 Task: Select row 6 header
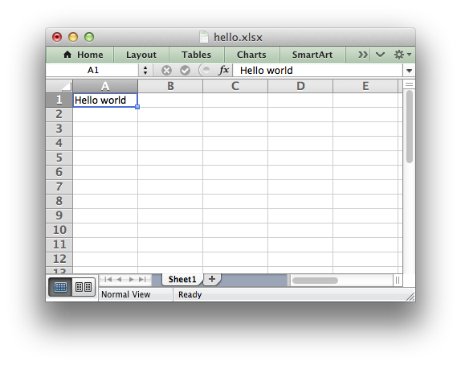coord(59,172)
